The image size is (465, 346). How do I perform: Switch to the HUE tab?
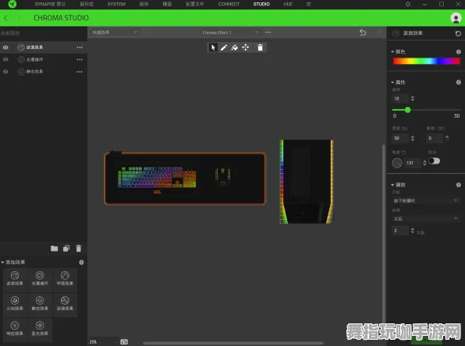[x=288, y=4]
